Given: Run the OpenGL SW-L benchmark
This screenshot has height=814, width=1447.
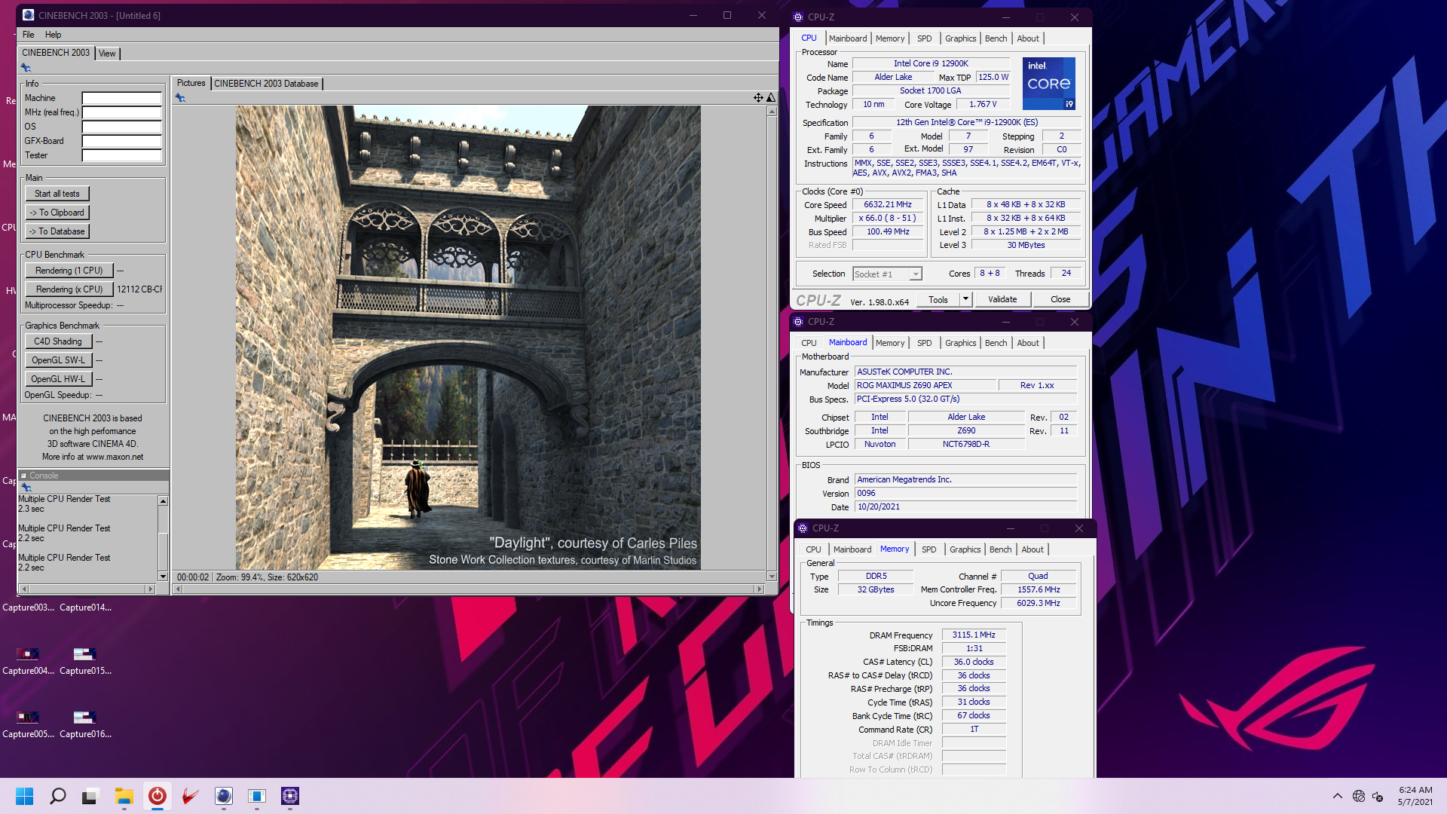Looking at the screenshot, I should 58,360.
